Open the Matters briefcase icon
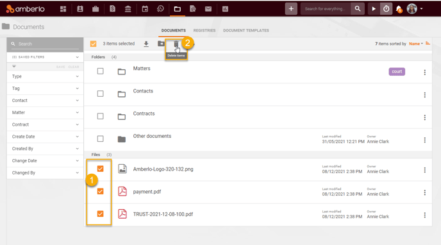Screen dimensions: 441x245 (96, 9)
